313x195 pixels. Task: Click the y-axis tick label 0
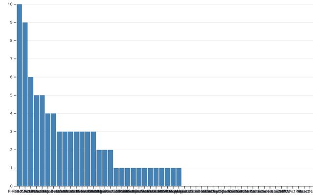(12, 186)
